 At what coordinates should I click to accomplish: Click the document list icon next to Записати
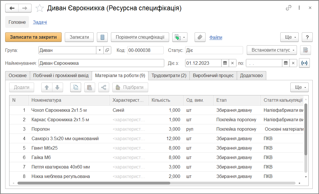[102, 37]
